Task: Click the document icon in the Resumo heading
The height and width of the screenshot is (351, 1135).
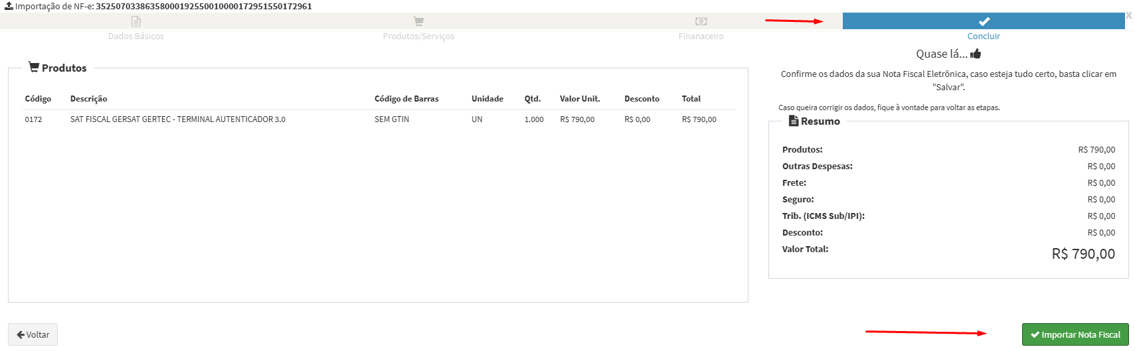Action: coord(793,121)
